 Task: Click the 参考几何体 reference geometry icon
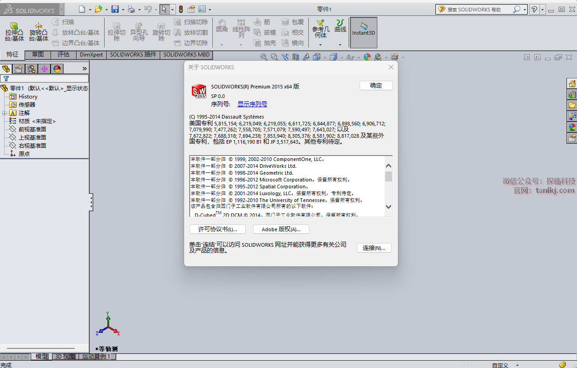[x=321, y=27]
